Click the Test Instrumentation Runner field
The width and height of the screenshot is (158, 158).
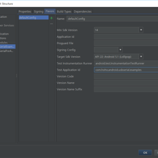pos(126,63)
